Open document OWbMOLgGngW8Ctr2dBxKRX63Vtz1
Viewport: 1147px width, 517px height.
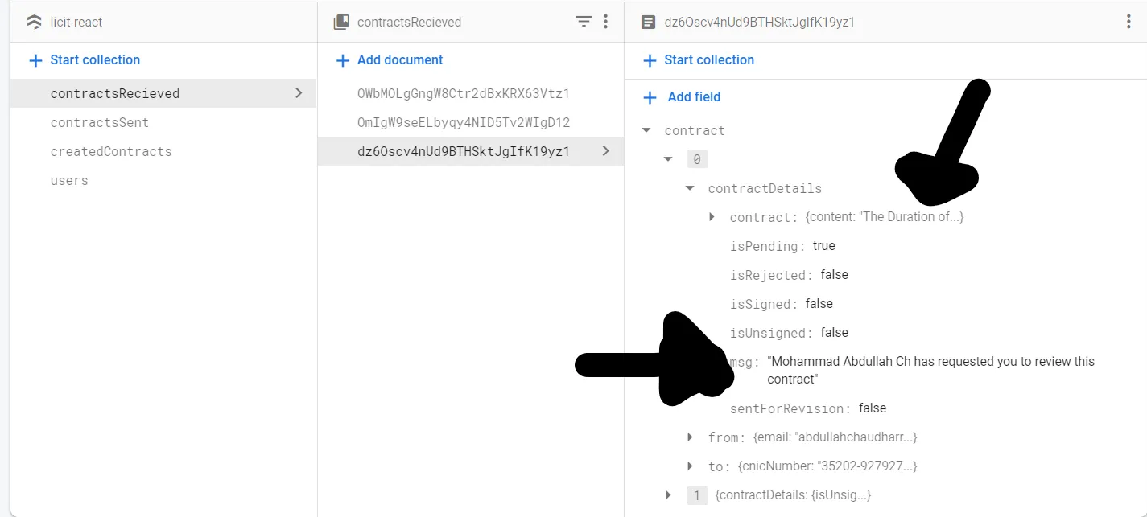pyautogui.click(x=470, y=93)
